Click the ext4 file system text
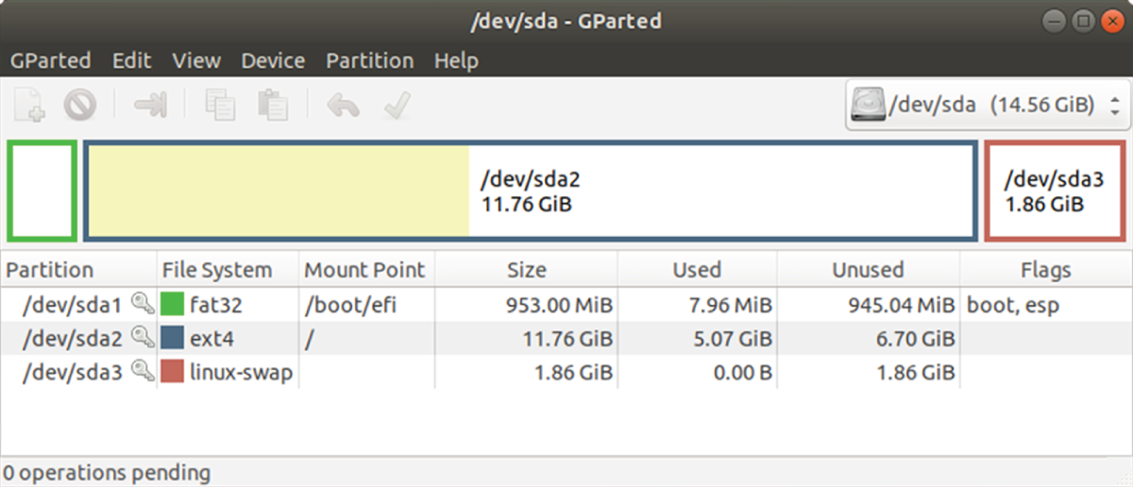Image resolution: width=1133 pixels, height=487 pixels. 211,338
